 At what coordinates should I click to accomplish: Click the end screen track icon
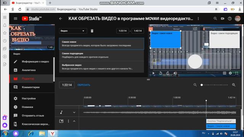(x=61, y=121)
